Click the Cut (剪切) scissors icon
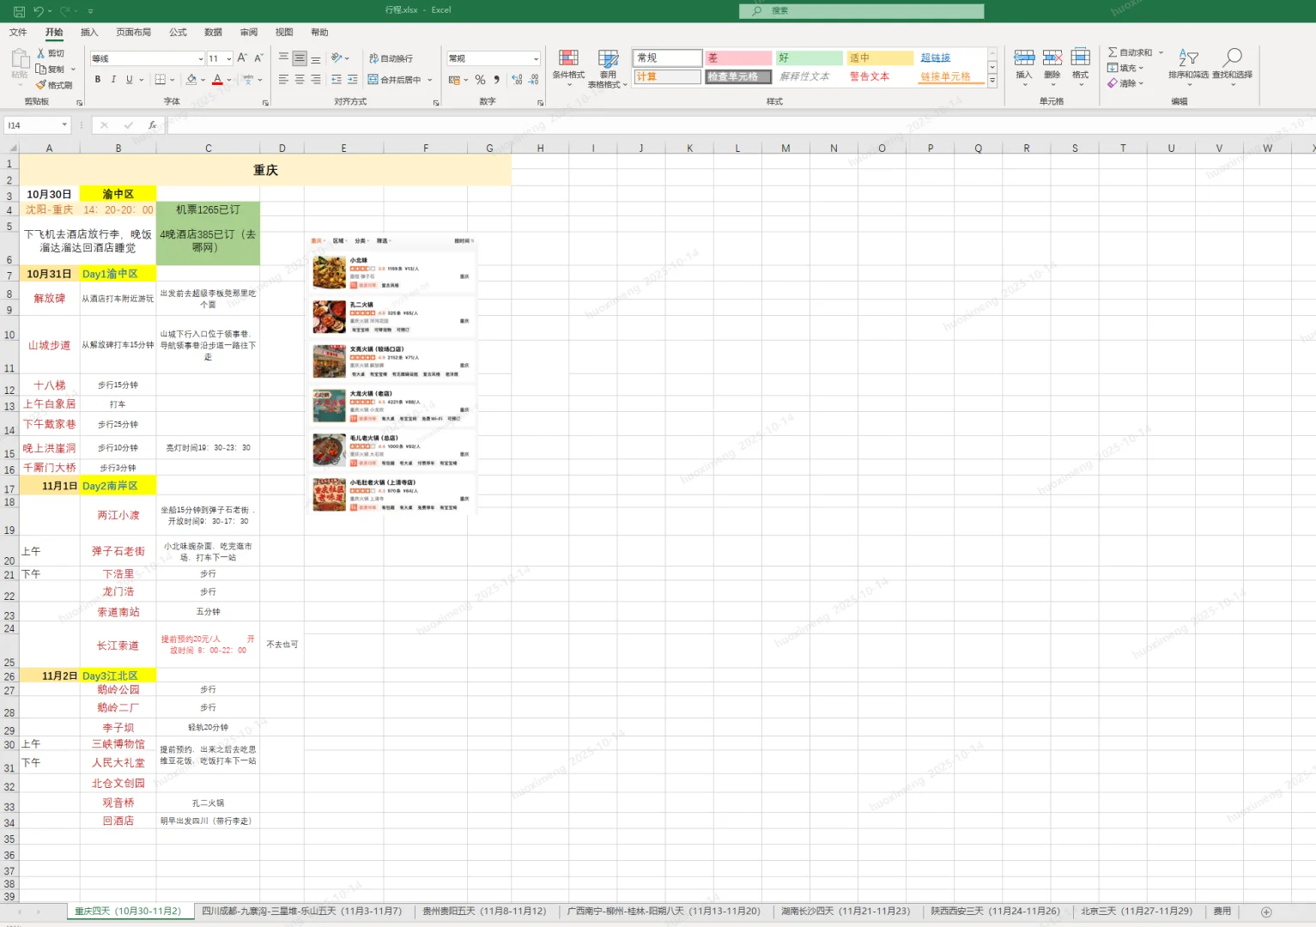 point(40,53)
